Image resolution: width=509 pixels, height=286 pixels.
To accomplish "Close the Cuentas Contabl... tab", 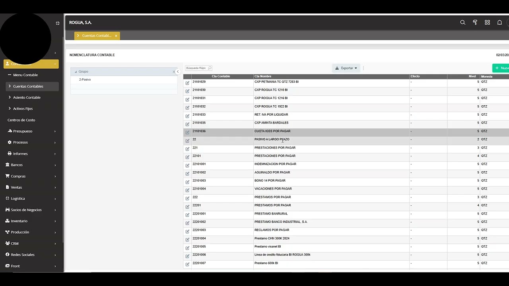I will [x=116, y=36].
